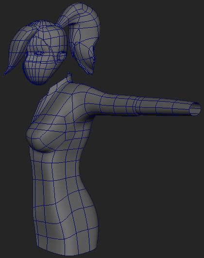Image resolution: width=204 pixels, height=258 pixels.
Task: Select the shoulder area of the torso
Action: pos(85,95)
